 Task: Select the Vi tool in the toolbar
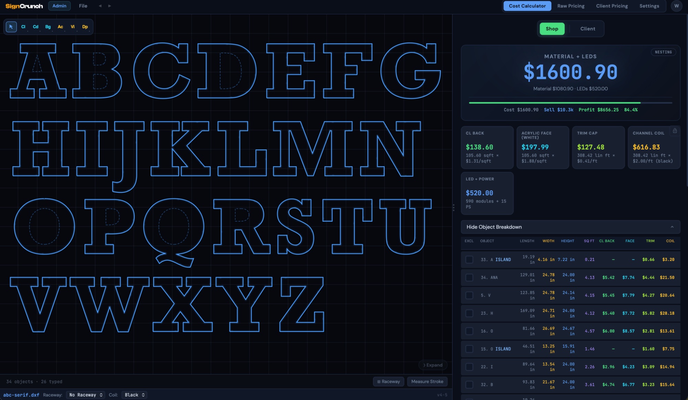click(x=73, y=27)
